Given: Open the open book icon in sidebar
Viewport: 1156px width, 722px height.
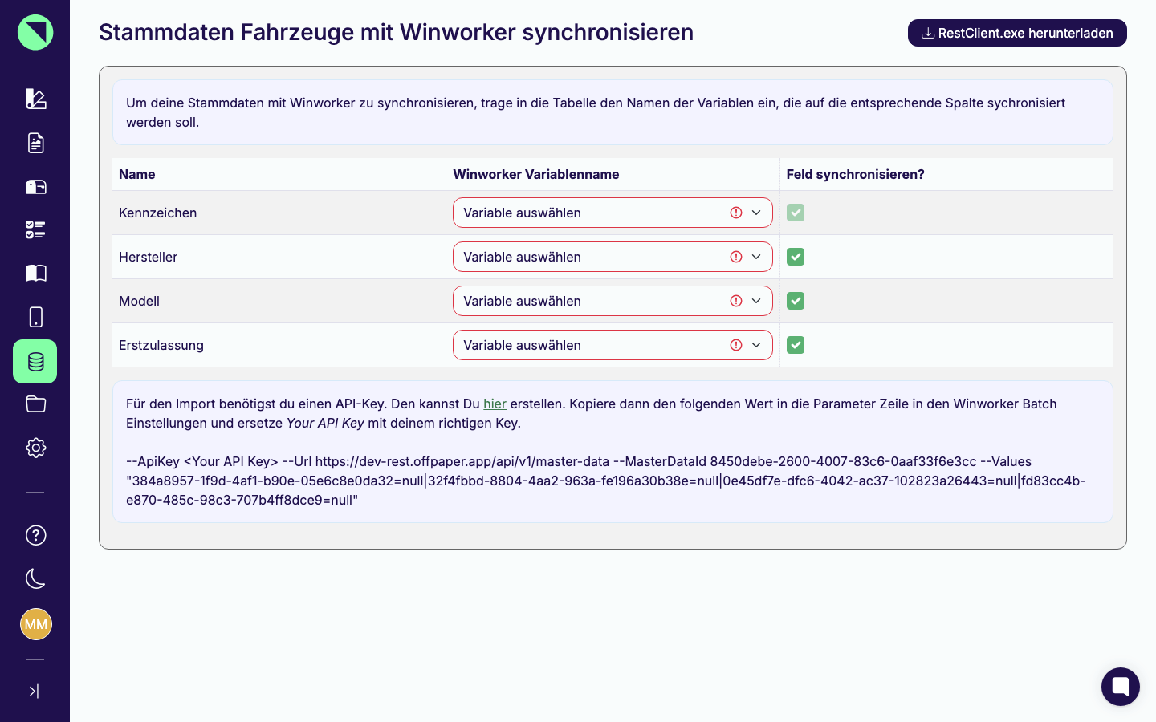Looking at the screenshot, I should click(35, 273).
